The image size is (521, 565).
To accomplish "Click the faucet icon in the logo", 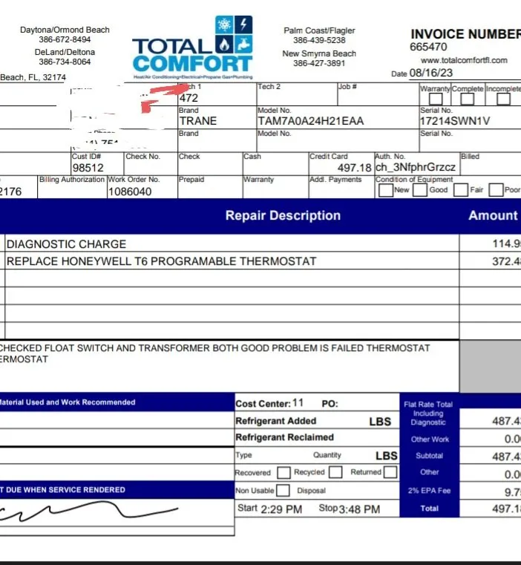I will click(243, 45).
